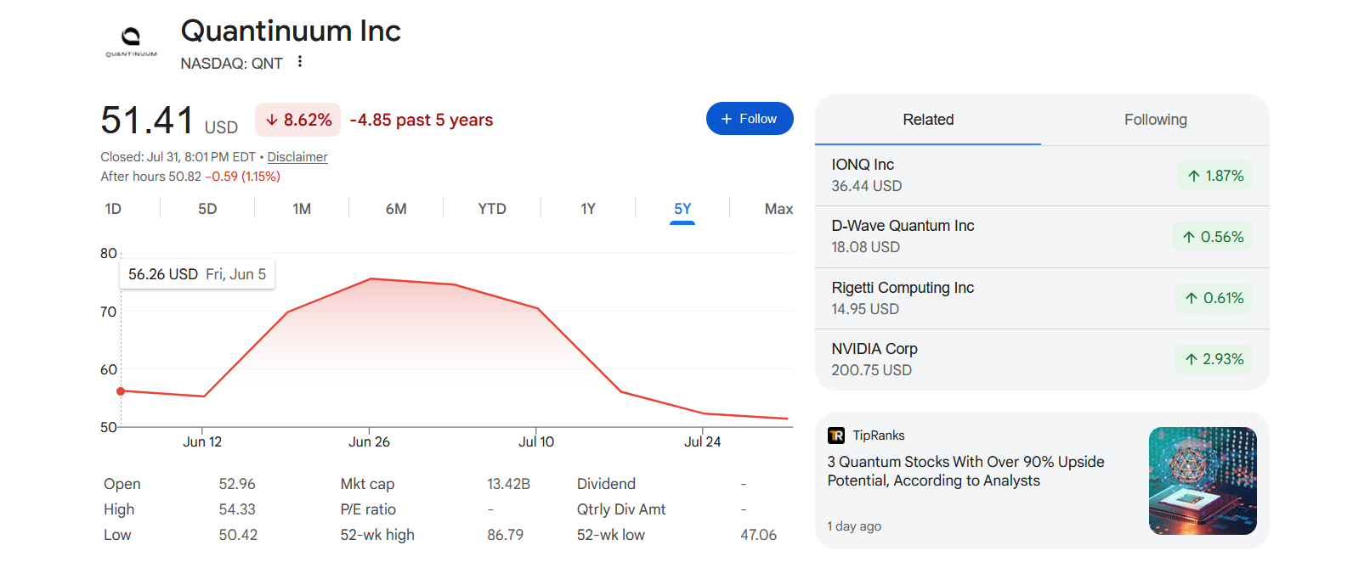Click the Quantinuum company logo

coord(131,41)
